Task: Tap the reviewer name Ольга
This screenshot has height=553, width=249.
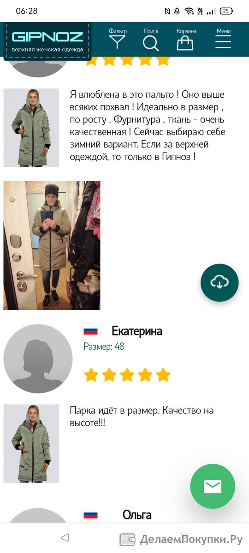Action: pyautogui.click(x=137, y=515)
